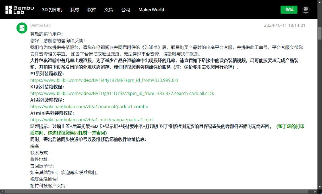Viewport: 322px width, 194px height.
Task: Click the greeting 尊敬的拓竹用户
Action: (x=46, y=34)
